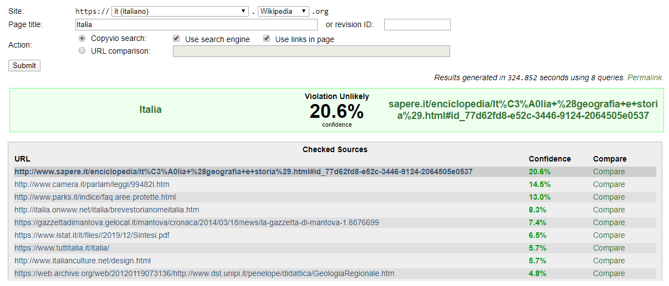The width and height of the screenshot is (669, 286).
Task: Click the Compare column header
Action: [x=609, y=159]
